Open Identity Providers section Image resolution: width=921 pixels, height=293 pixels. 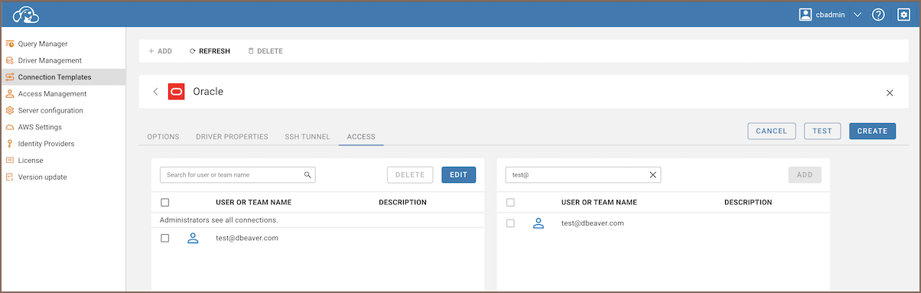click(47, 144)
